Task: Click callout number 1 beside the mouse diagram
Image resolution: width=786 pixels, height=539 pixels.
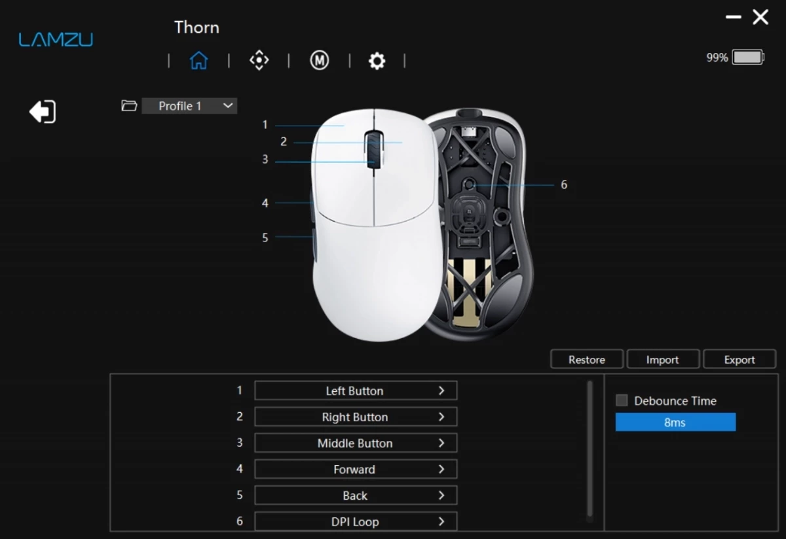Action: click(265, 124)
